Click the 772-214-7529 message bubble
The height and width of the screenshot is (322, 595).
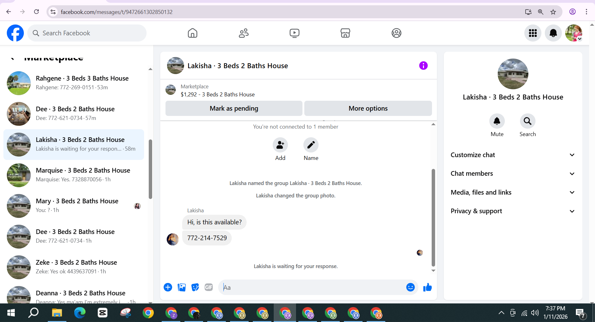tap(207, 238)
